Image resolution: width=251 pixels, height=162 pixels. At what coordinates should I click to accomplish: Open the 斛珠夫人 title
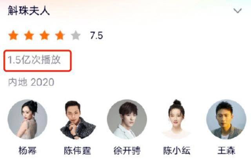coord(29,11)
